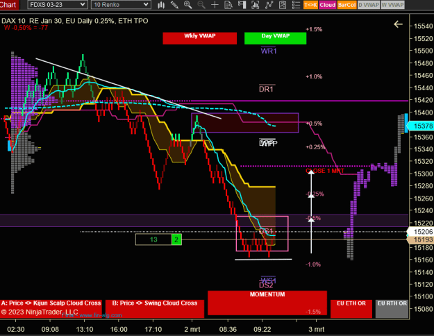Click the tan 15193 price marker
The height and width of the screenshot is (336, 434).
420,240
